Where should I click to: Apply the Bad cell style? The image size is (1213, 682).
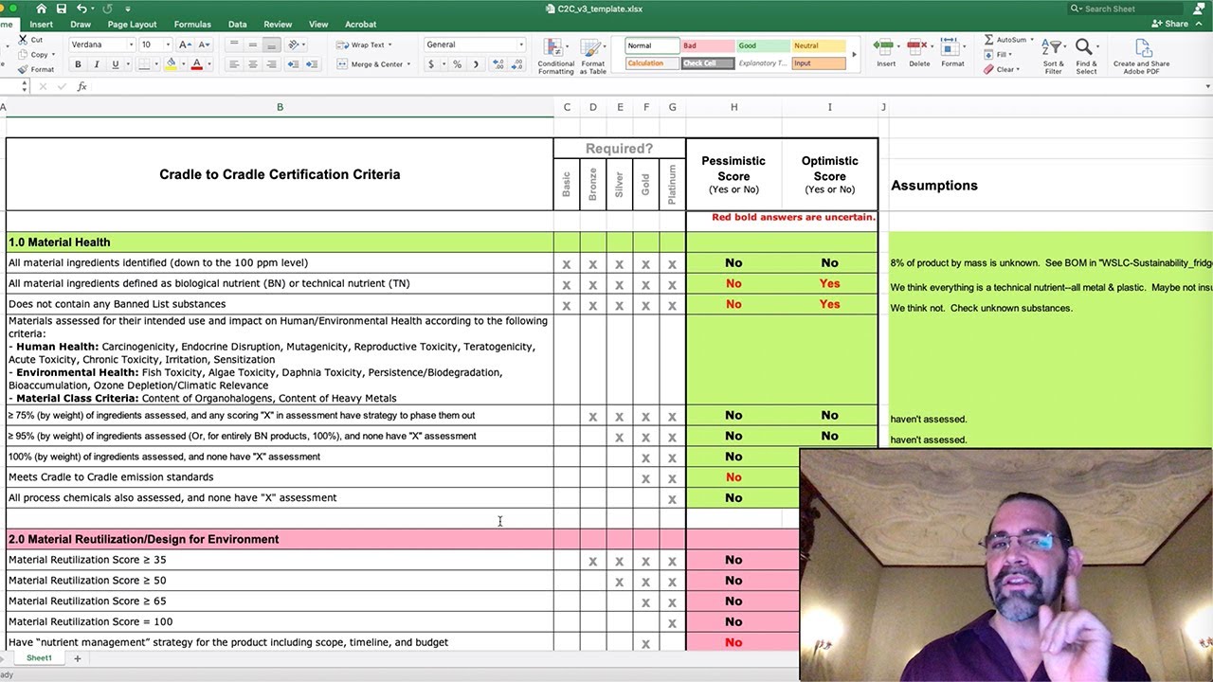point(707,45)
